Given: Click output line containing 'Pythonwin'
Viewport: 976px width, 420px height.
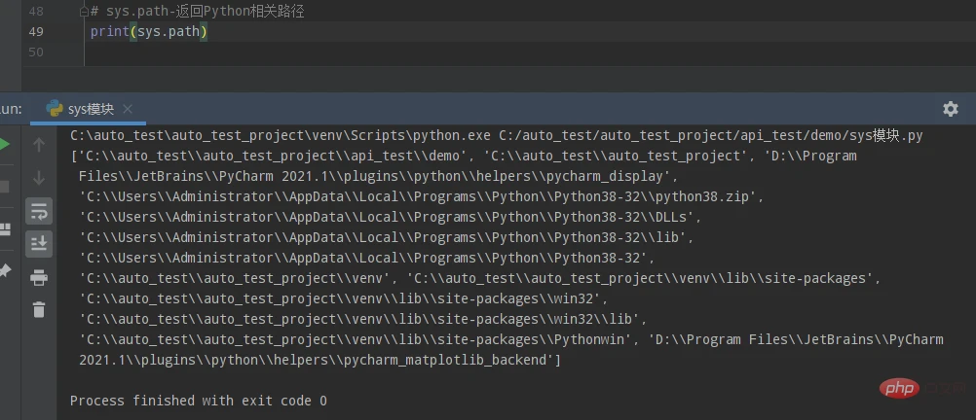Looking at the screenshot, I should 511,340.
